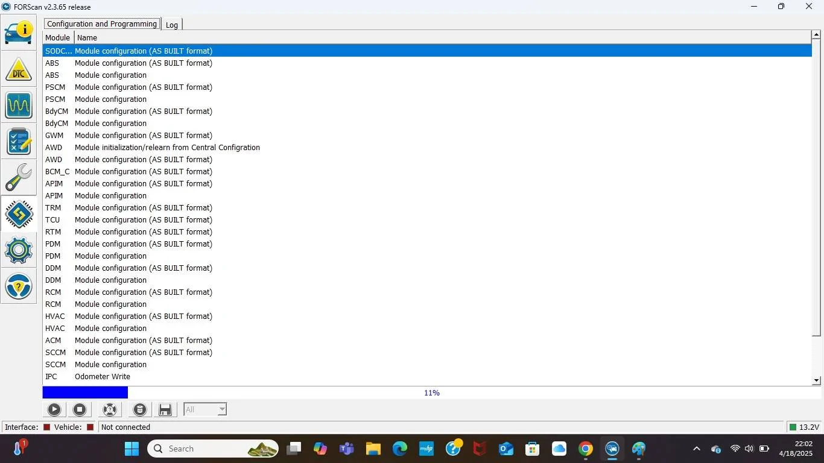This screenshot has height=463, width=824.
Task: Select the TRM Module configuration row
Action: coord(427,208)
